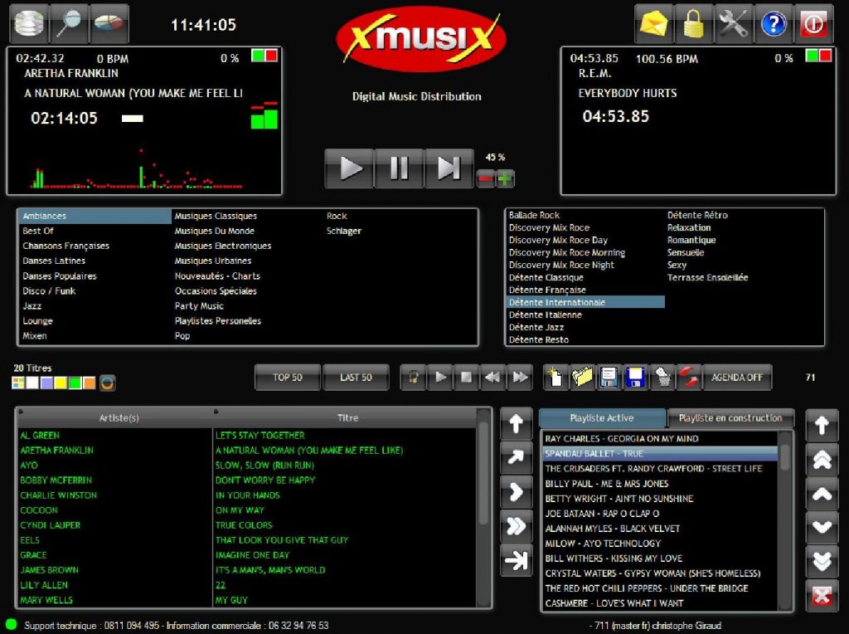Image resolution: width=849 pixels, height=634 pixels.
Task: Select the orange color swatch
Action: click(x=90, y=383)
